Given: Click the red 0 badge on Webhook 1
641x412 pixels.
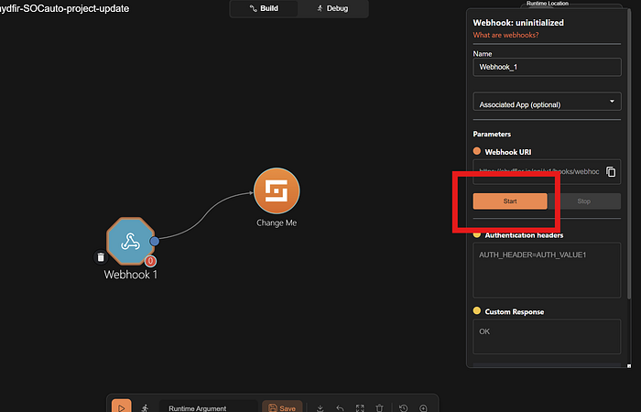Looking at the screenshot, I should point(150,260).
